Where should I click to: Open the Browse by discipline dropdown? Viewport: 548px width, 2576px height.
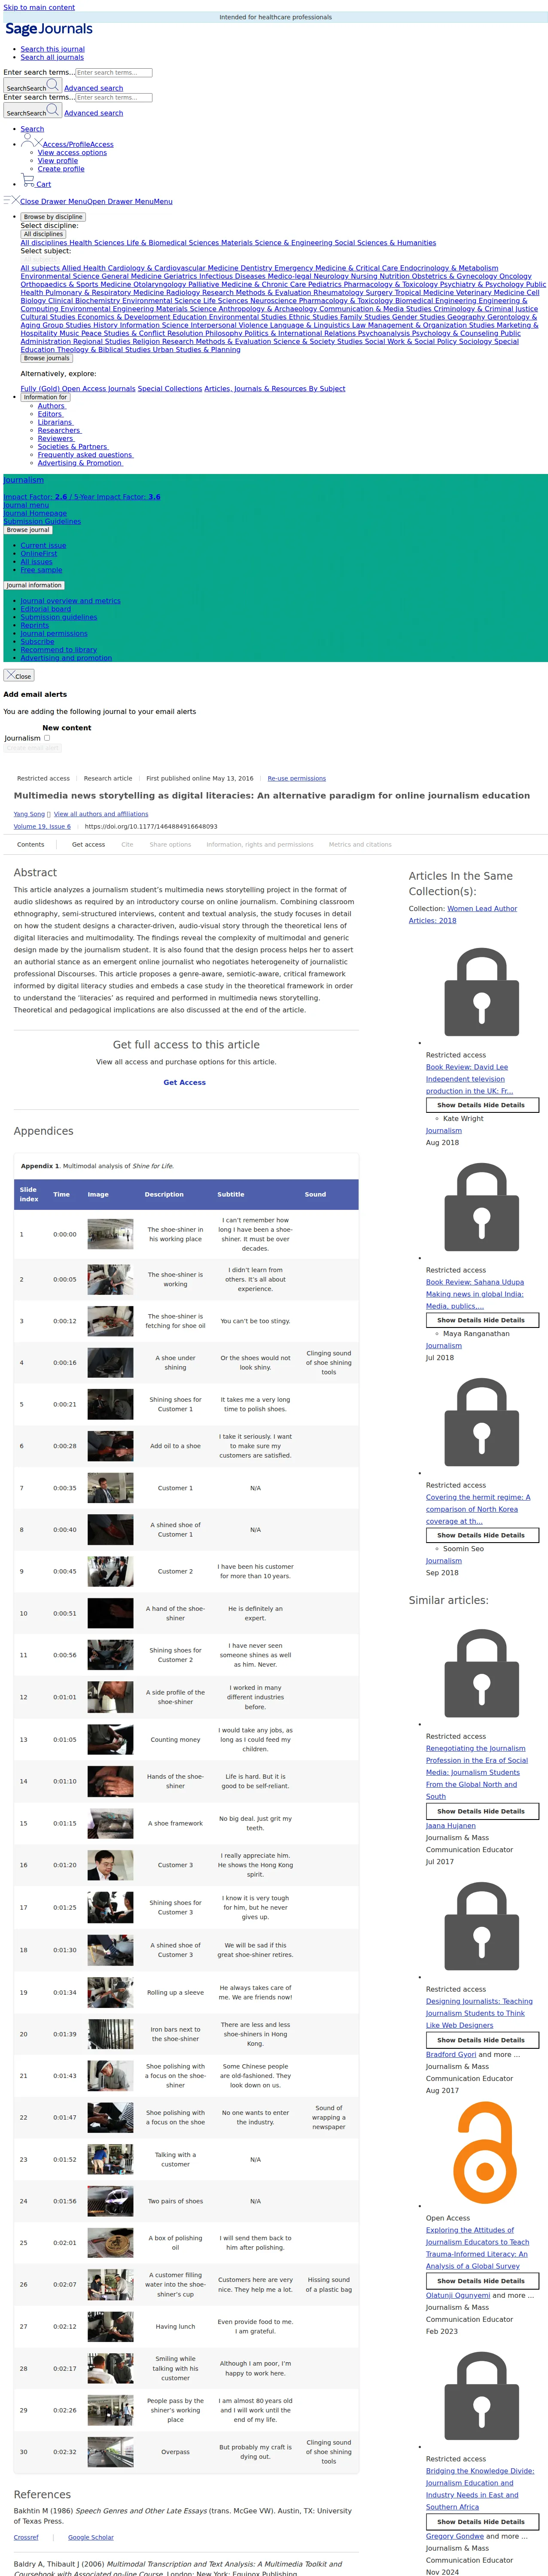[x=53, y=217]
